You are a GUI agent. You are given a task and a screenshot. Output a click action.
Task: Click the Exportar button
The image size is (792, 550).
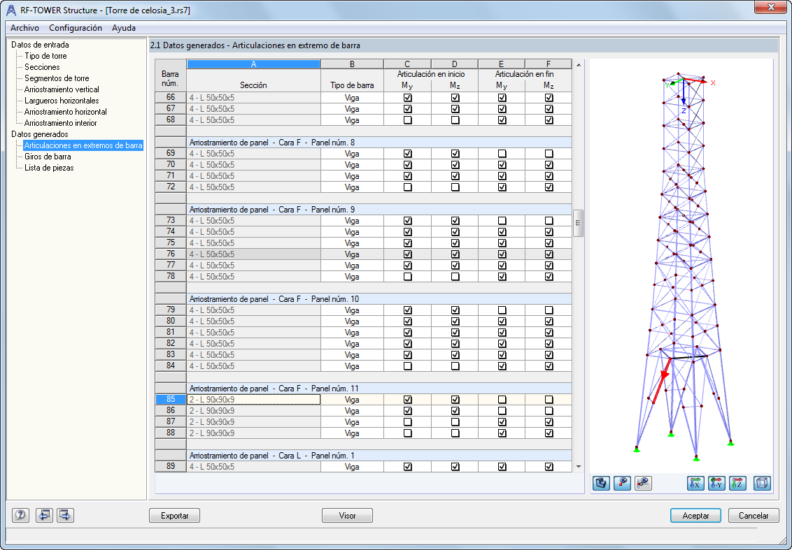point(175,516)
